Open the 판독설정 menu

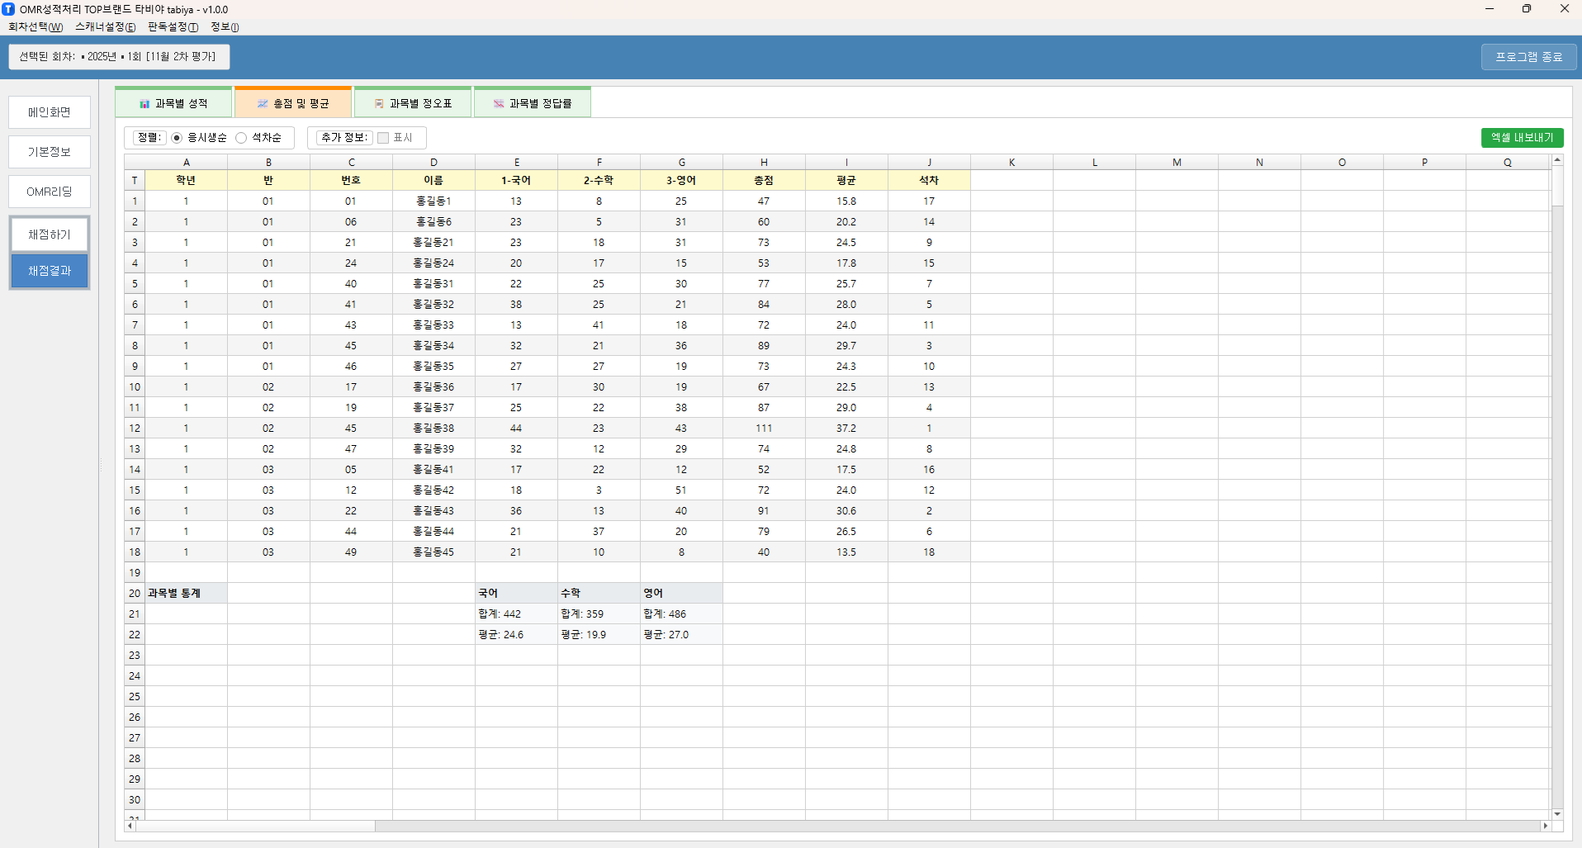(173, 27)
